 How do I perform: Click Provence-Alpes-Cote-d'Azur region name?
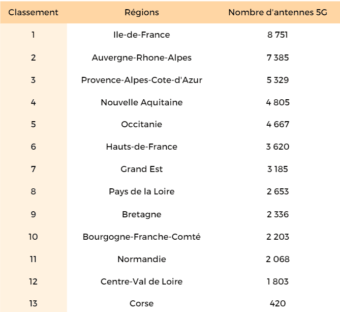pos(142,80)
